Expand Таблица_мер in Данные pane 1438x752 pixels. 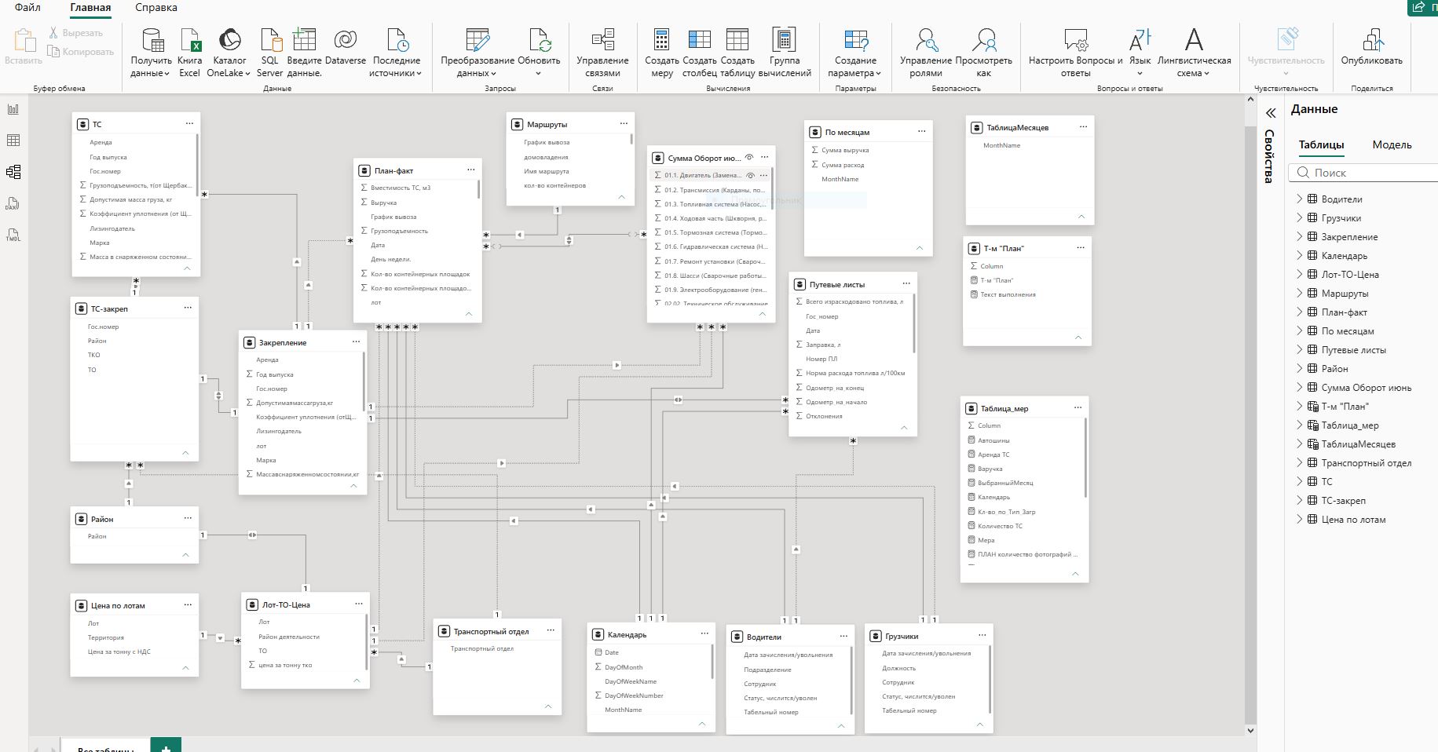(x=1299, y=425)
